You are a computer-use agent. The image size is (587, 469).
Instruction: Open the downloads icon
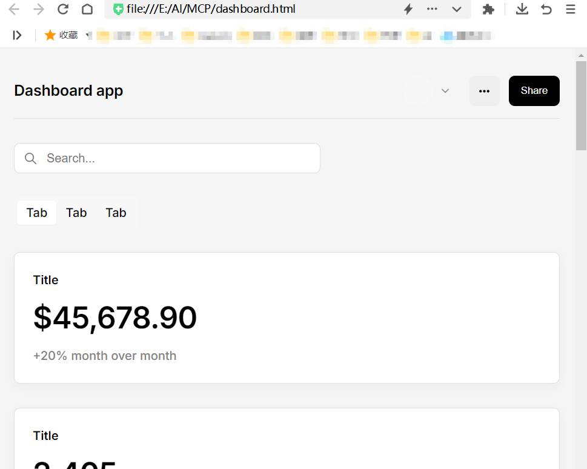tap(522, 9)
